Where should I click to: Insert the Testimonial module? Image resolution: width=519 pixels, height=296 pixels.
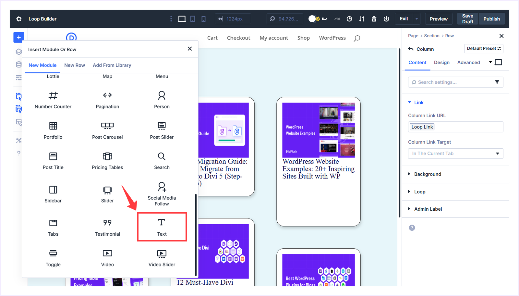point(107,227)
